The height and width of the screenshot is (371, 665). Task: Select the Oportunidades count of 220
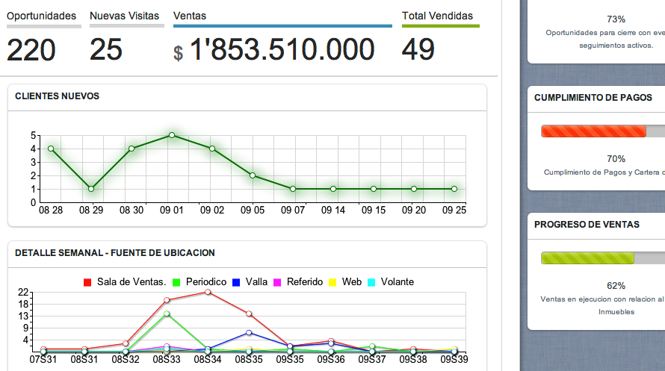coord(31,50)
